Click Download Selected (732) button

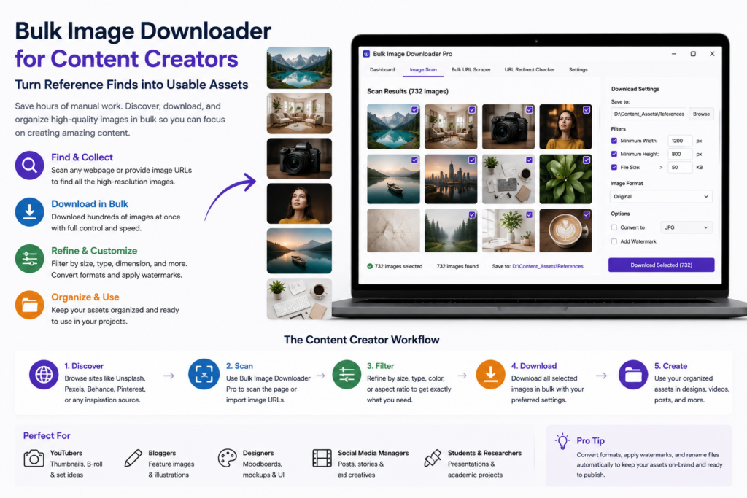661,265
